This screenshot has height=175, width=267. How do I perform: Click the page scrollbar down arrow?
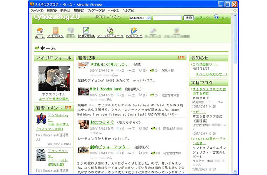235,171
